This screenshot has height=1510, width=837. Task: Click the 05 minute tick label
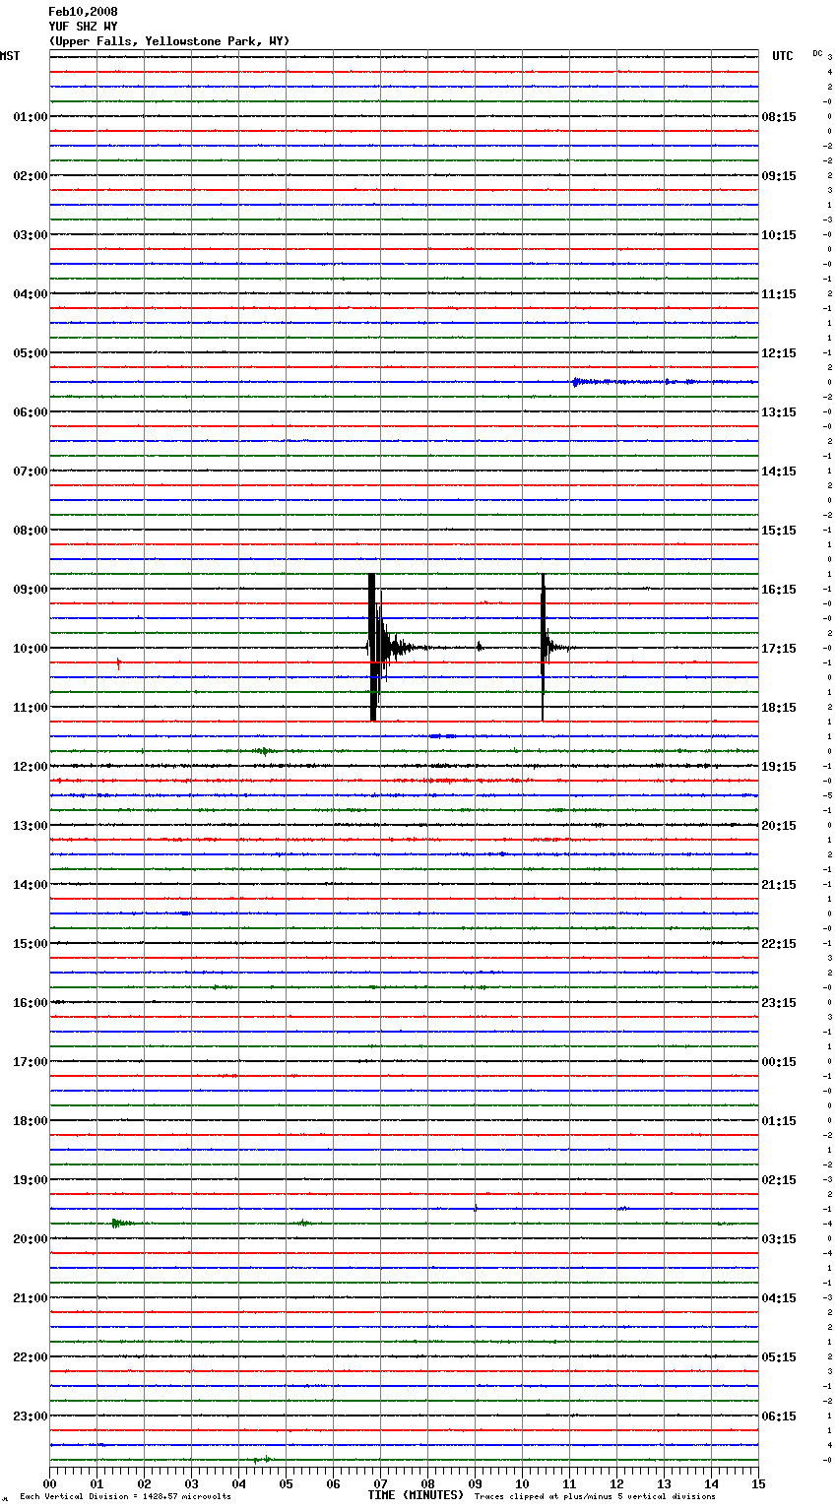coord(286,1483)
